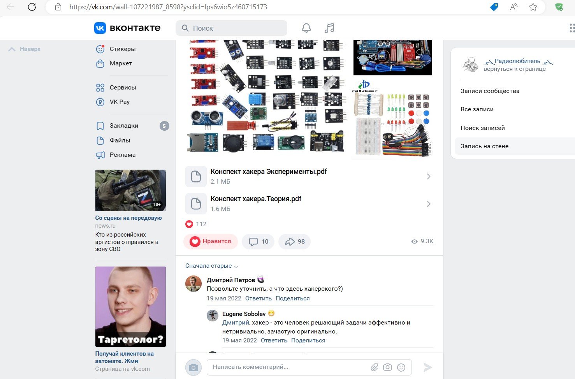Toggle like with the Нравится button

(x=211, y=241)
